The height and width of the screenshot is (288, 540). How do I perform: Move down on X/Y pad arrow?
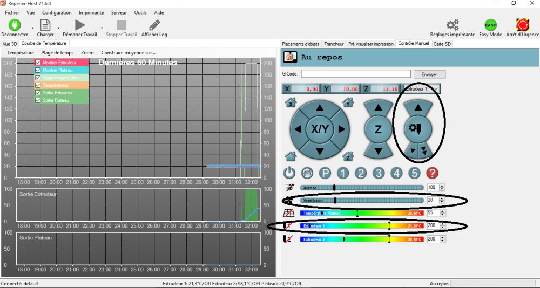[x=320, y=150]
